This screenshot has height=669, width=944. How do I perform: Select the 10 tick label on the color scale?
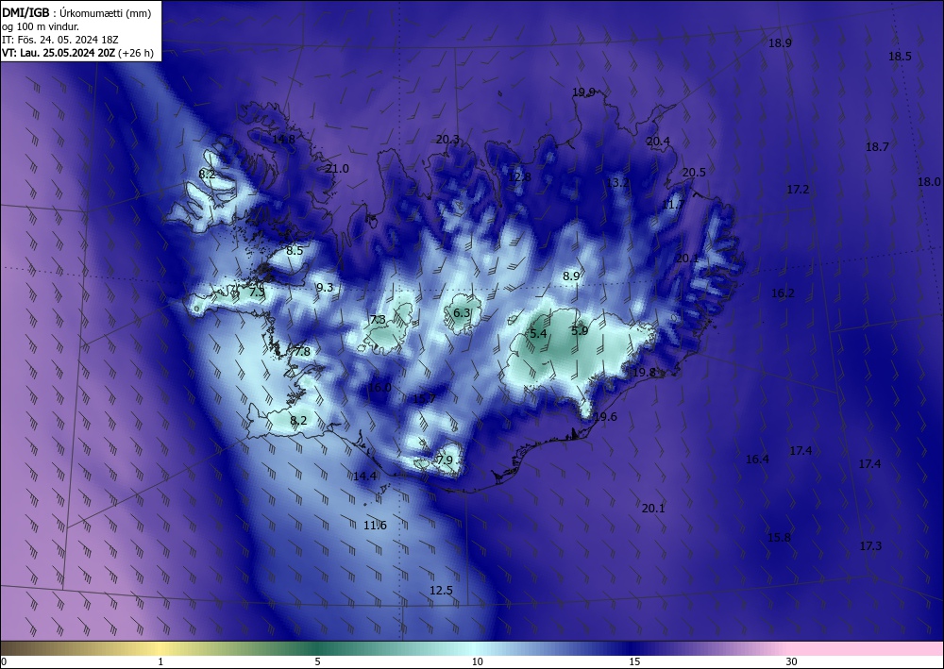click(478, 661)
